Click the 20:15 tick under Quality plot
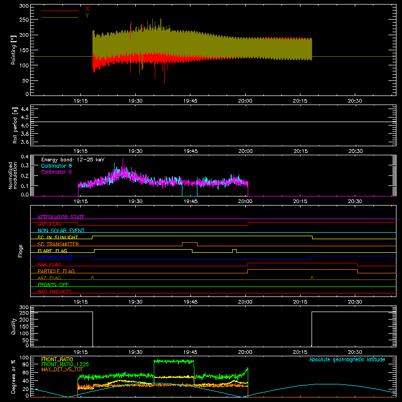The width and height of the screenshot is (402, 402). [x=300, y=352]
